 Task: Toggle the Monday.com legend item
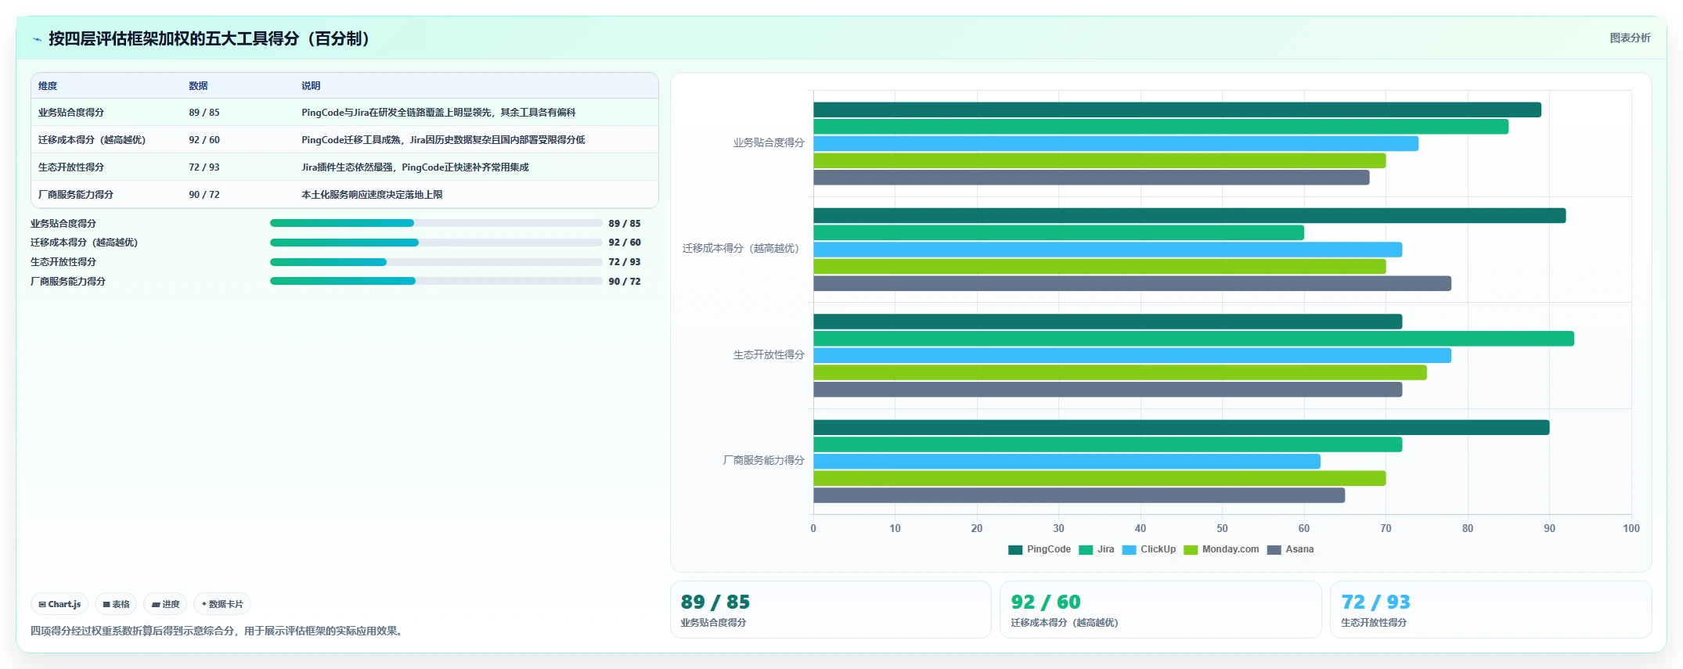click(x=1221, y=549)
